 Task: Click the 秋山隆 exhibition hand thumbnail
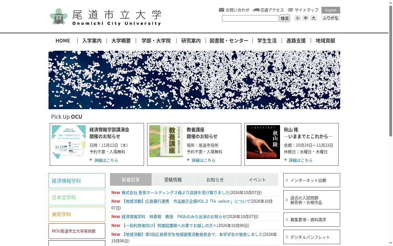[x=263, y=142]
